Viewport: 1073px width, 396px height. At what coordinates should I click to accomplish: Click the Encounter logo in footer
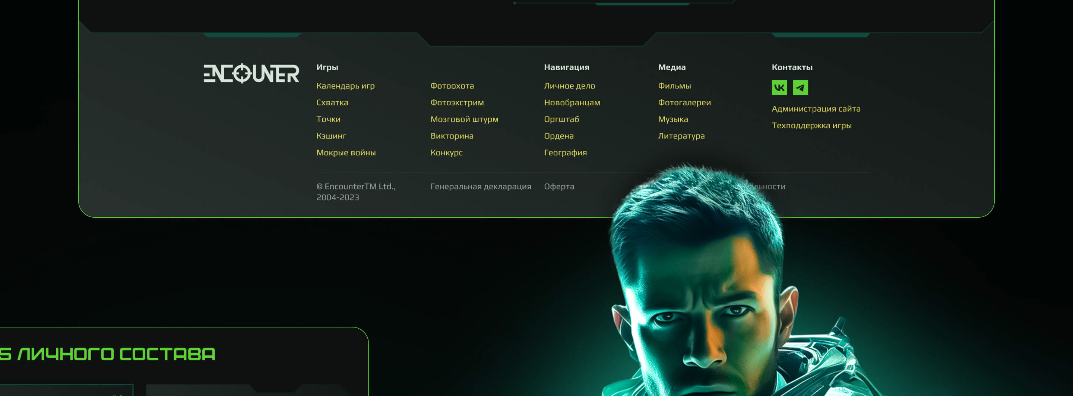pos(251,74)
